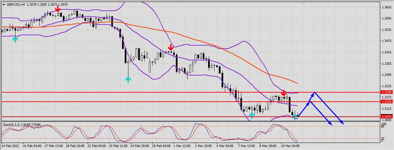This screenshot has height=150, width=394.
Task: Select the red down arrow below the 1.3200 line
Action: point(284,93)
